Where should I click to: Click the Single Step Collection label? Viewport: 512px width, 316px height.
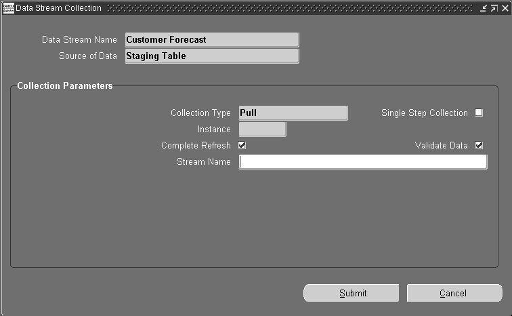pyautogui.click(x=425, y=113)
